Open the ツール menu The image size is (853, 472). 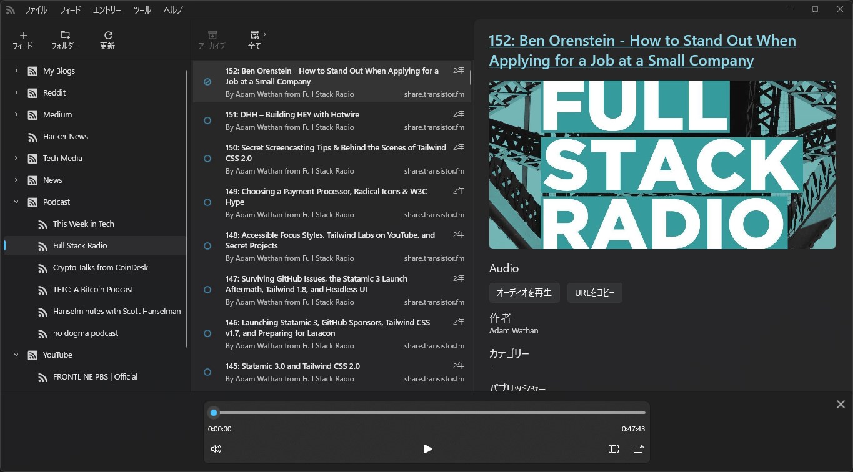coord(142,9)
